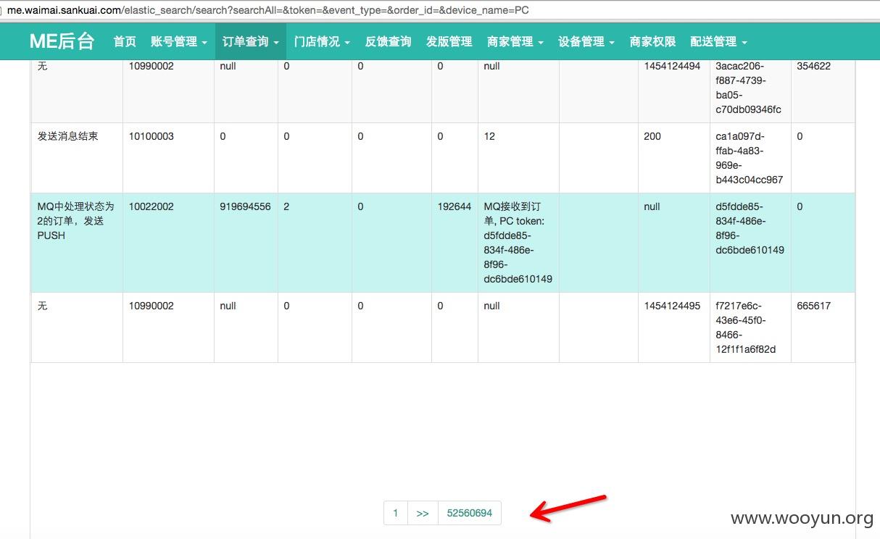Open the 设备管理 dropdown menu

[x=586, y=42]
